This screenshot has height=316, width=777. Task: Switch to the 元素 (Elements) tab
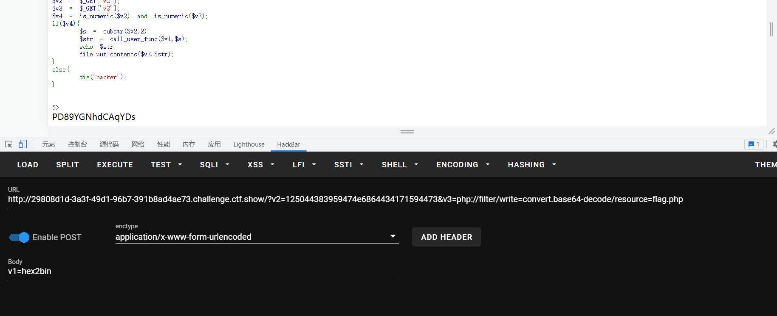[x=48, y=144]
